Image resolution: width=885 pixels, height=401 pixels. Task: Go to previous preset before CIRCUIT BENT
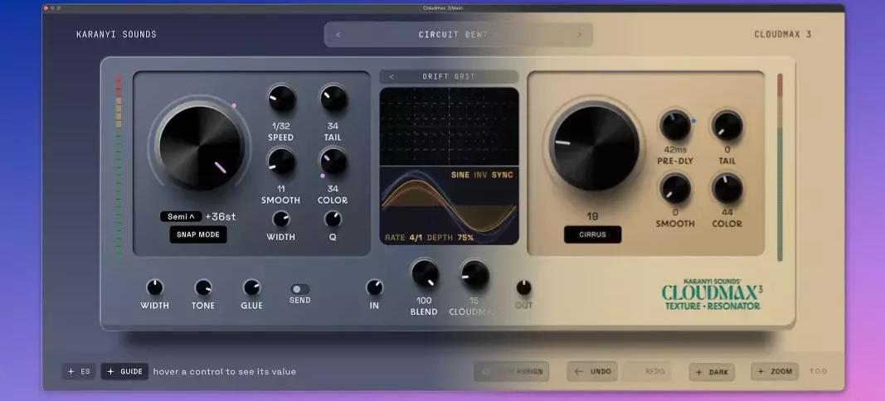[x=338, y=35]
